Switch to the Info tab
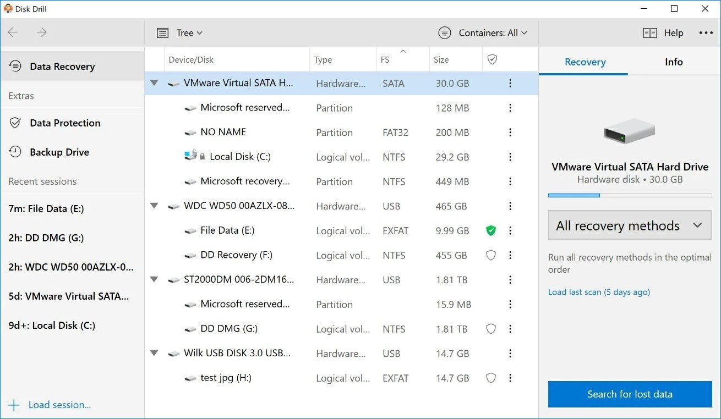Viewport: 721px width, 419px height. (673, 62)
